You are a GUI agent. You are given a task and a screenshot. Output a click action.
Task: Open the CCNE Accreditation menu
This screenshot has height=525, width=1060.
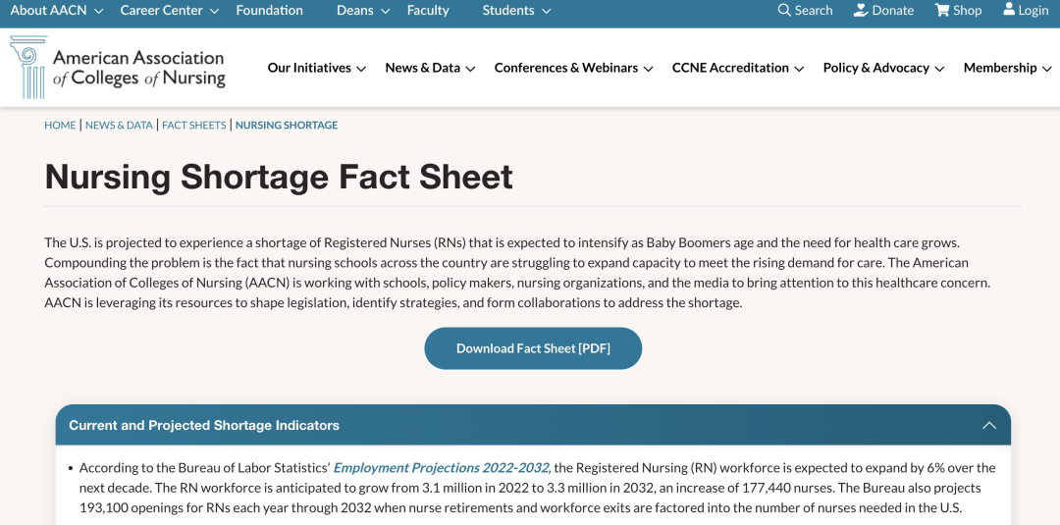pyautogui.click(x=737, y=68)
